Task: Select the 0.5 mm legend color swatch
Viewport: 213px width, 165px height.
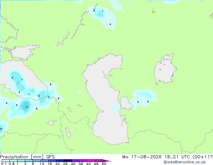Action: coord(13,161)
